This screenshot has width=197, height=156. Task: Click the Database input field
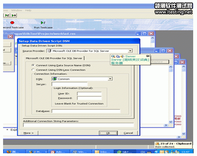click(86, 111)
